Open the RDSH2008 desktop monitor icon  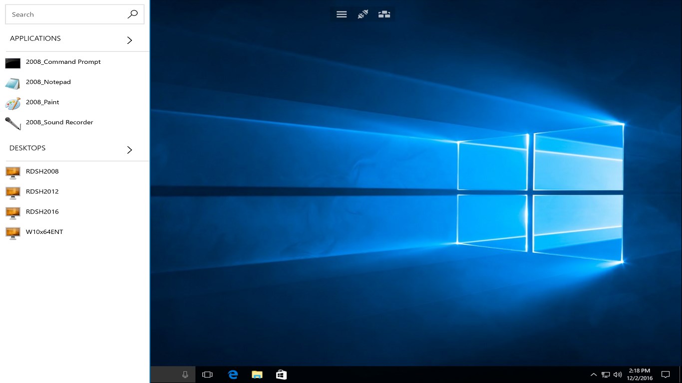[13, 172]
